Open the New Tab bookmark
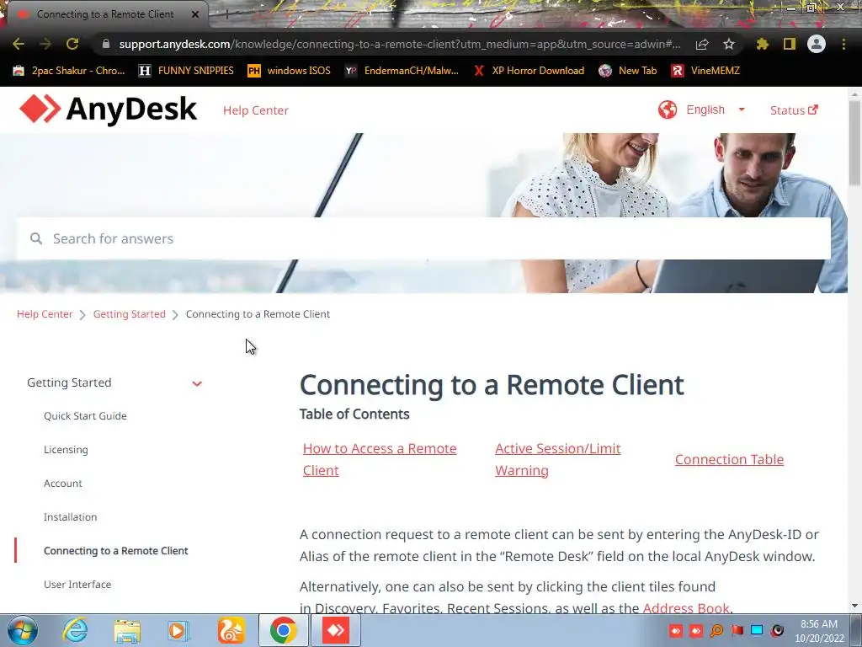Image resolution: width=862 pixels, height=647 pixels. [628, 71]
